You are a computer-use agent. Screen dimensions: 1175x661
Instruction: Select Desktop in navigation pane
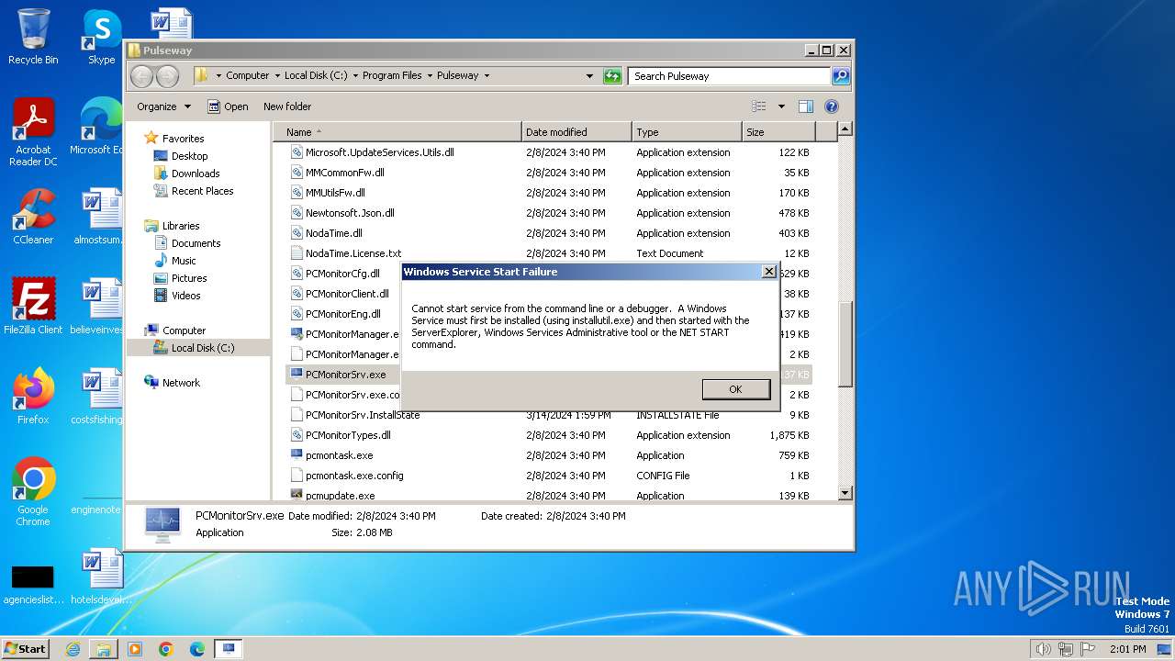click(x=189, y=156)
